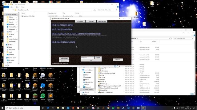
Task: Sort by the Namn column header
Action: pyautogui.click(x=23, y=13)
